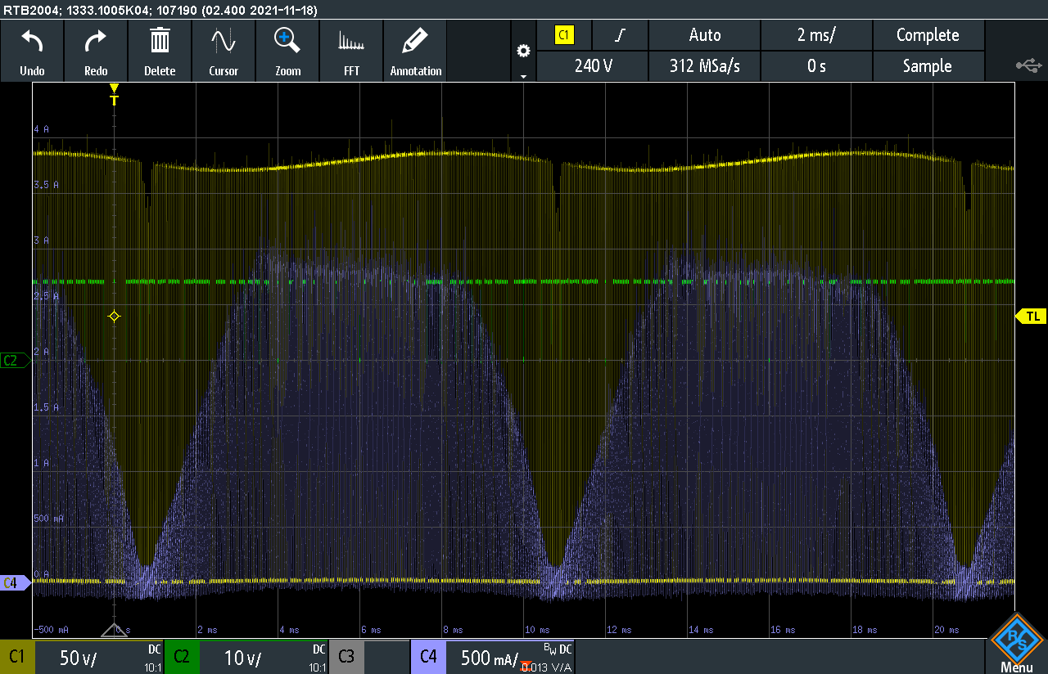Expand the toolbar dropdown arrow below gear
This screenshot has width=1048, height=674.
[523, 76]
